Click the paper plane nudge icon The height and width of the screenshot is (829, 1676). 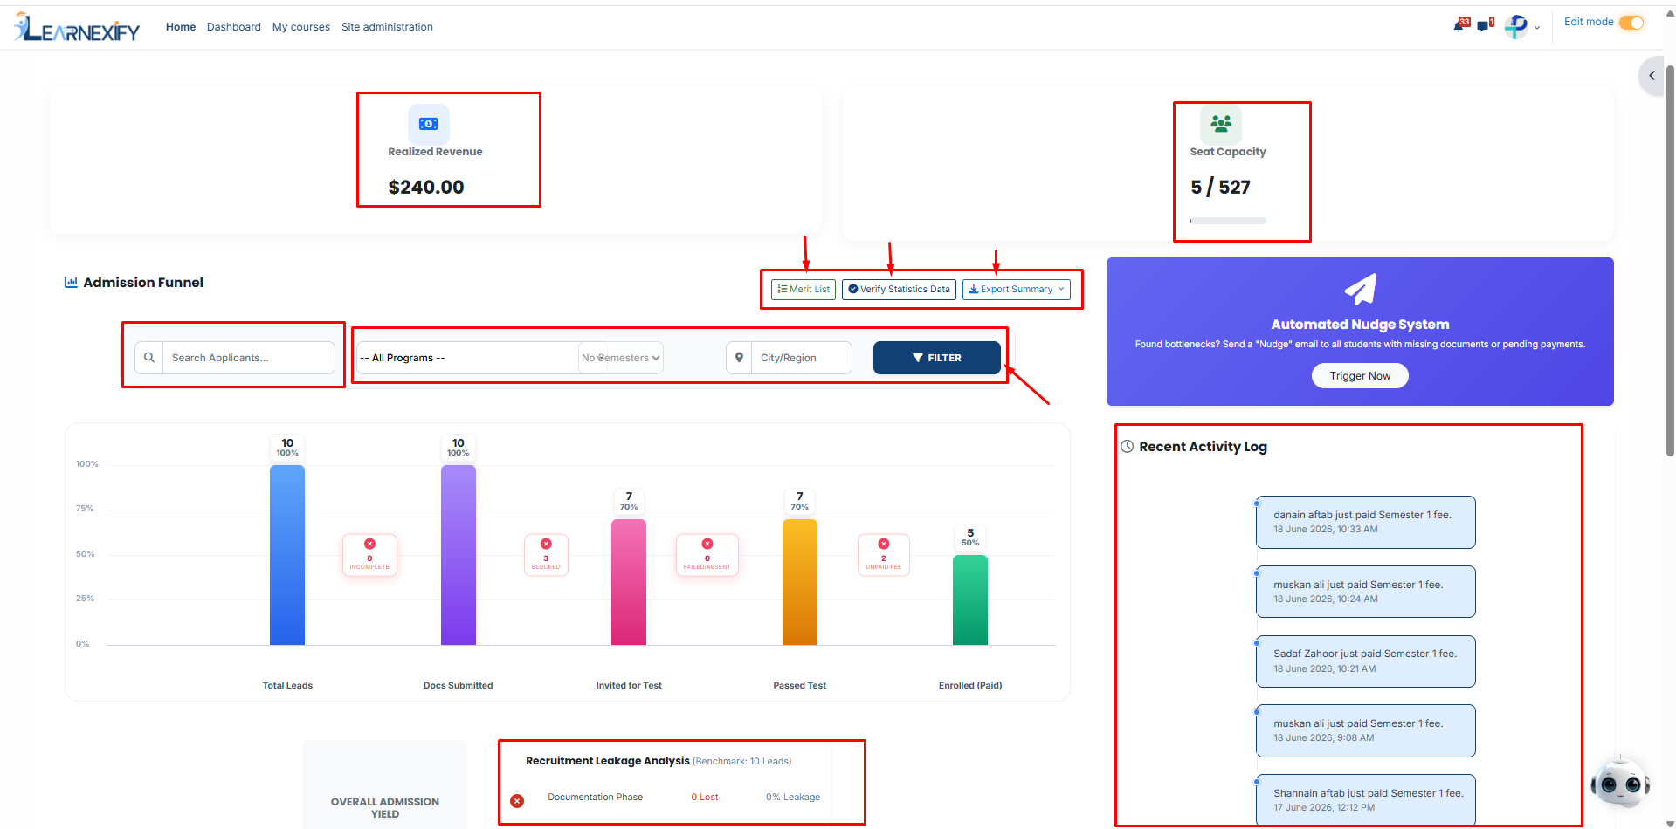tap(1360, 290)
